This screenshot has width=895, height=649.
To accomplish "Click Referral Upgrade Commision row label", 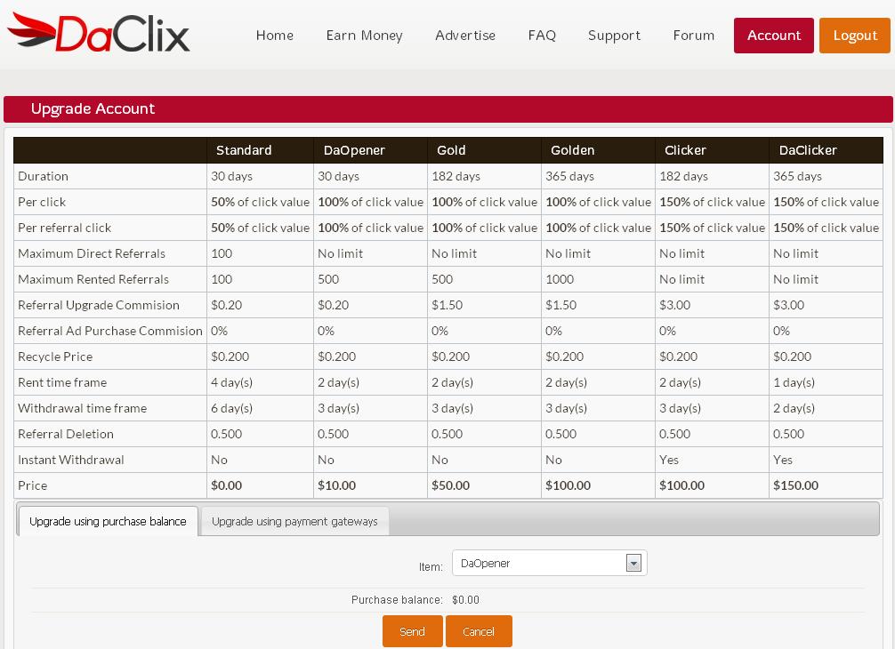I will pyautogui.click(x=98, y=305).
